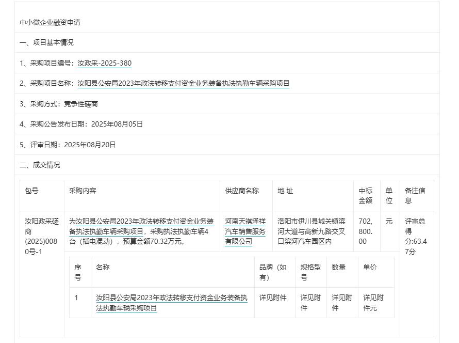Select 详见附件 under the 数量 column
The height and width of the screenshot is (343, 459).
[342, 303]
